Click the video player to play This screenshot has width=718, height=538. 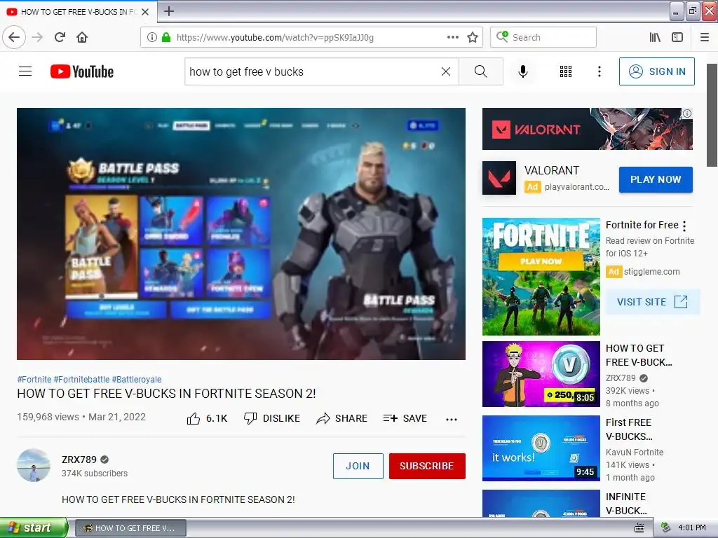pos(241,234)
